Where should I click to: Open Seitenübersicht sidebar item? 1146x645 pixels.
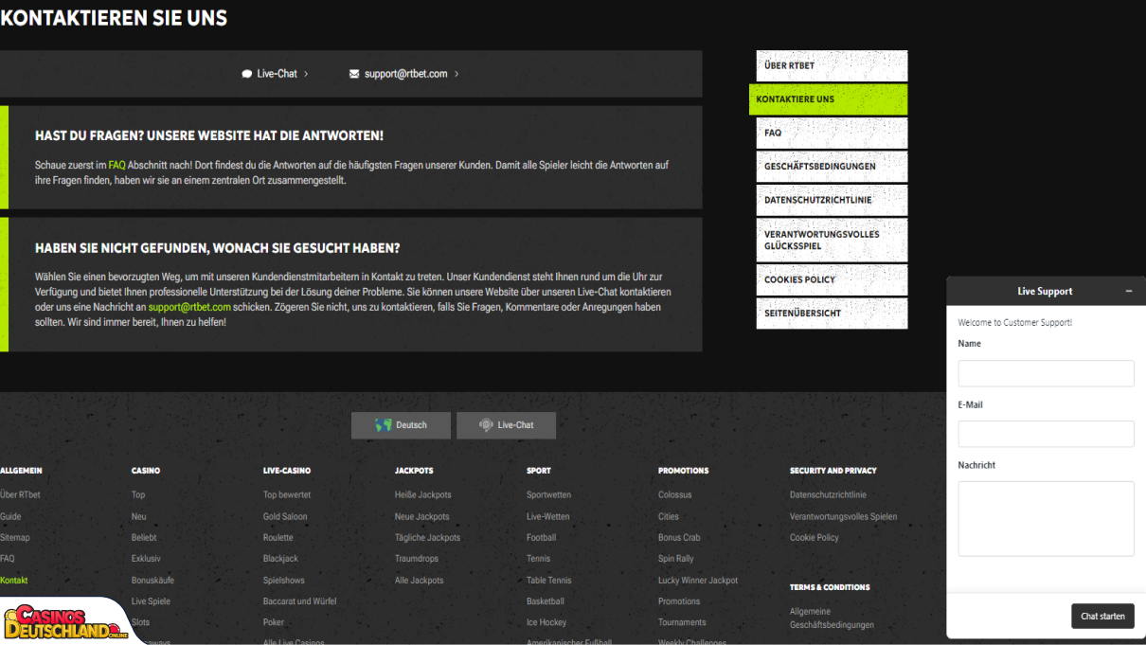coord(832,314)
